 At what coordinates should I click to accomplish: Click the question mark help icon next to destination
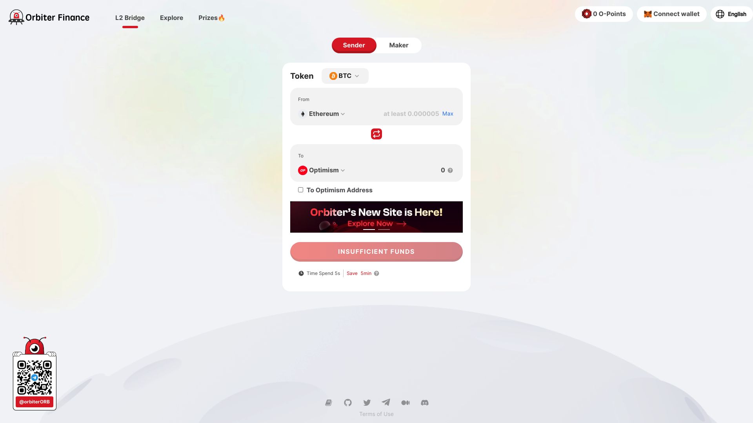pos(450,170)
